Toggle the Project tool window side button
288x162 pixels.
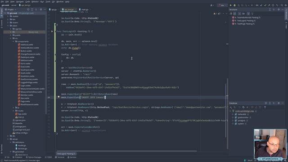2,12
